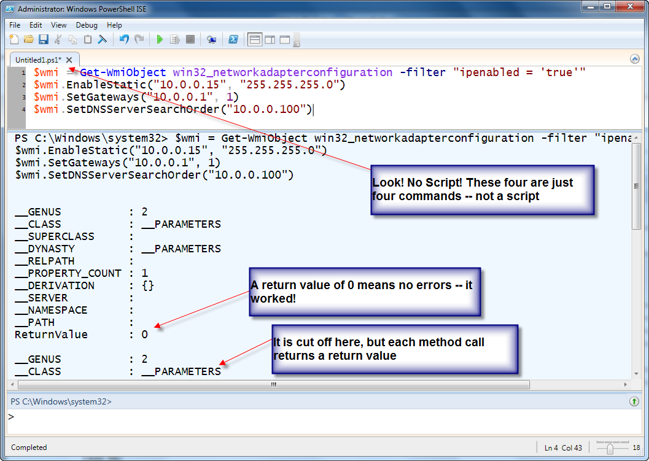Run the script with the green Run arrow
The width and height of the screenshot is (649, 461).
point(159,39)
